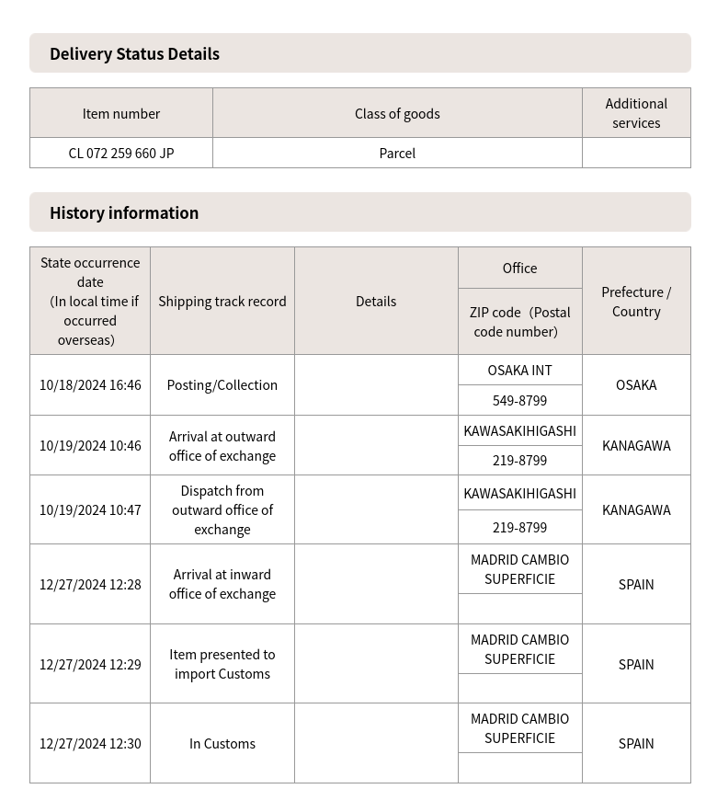Screen dimensions: 706x789
Task: Click the 10/19/2024 10:47 date cell
Action: click(x=90, y=509)
